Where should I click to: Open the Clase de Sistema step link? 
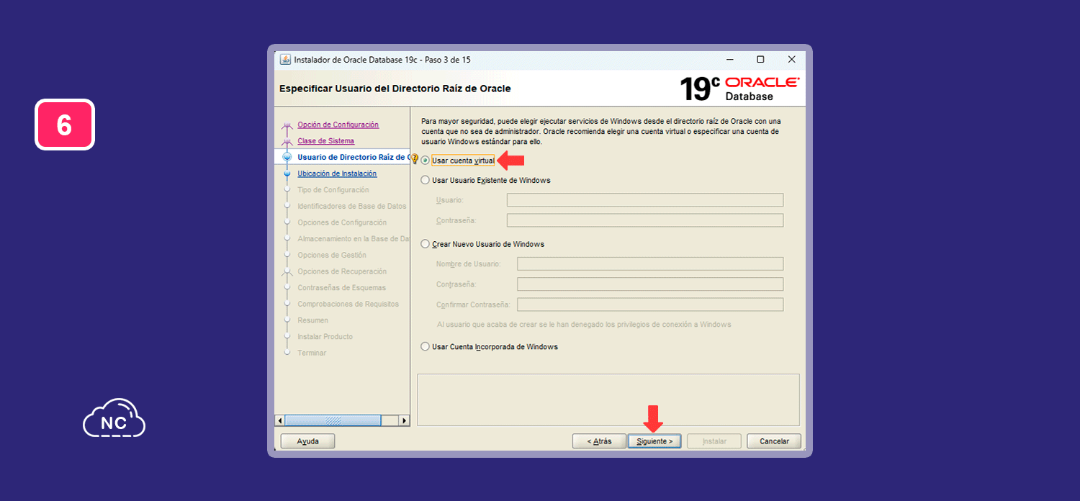pos(325,141)
